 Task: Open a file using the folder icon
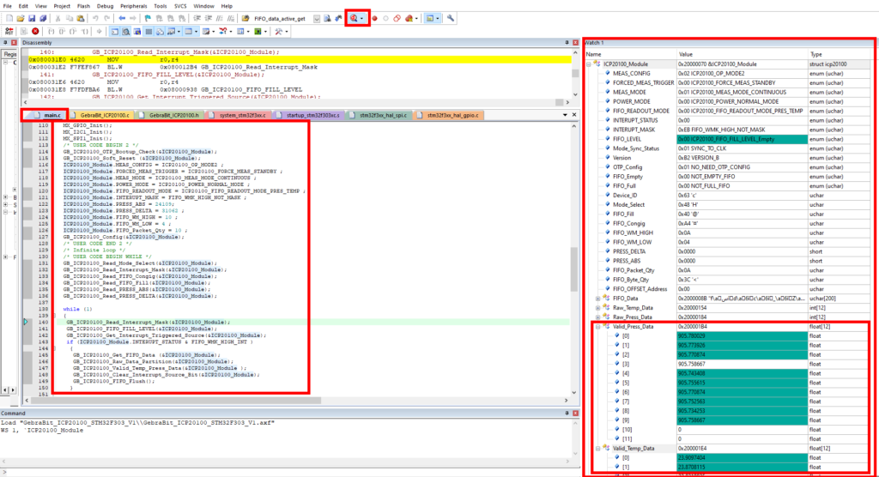[x=21, y=19]
